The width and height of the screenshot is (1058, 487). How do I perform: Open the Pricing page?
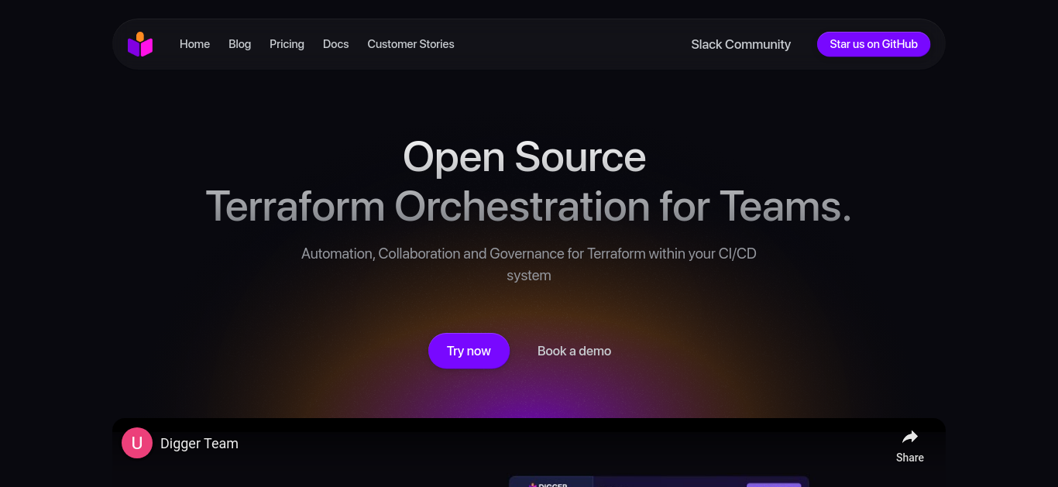point(287,44)
